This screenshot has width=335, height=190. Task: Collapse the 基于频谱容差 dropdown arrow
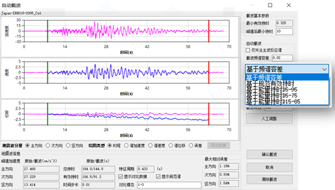[324, 69]
